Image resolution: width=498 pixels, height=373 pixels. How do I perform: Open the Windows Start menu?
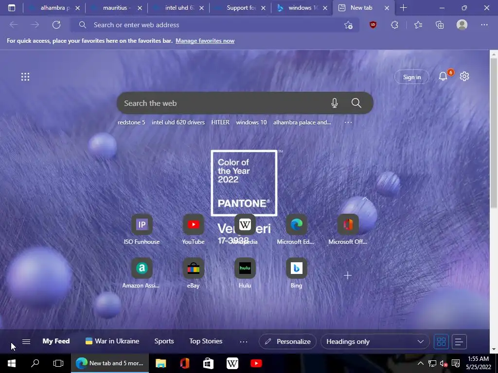pyautogui.click(x=12, y=363)
